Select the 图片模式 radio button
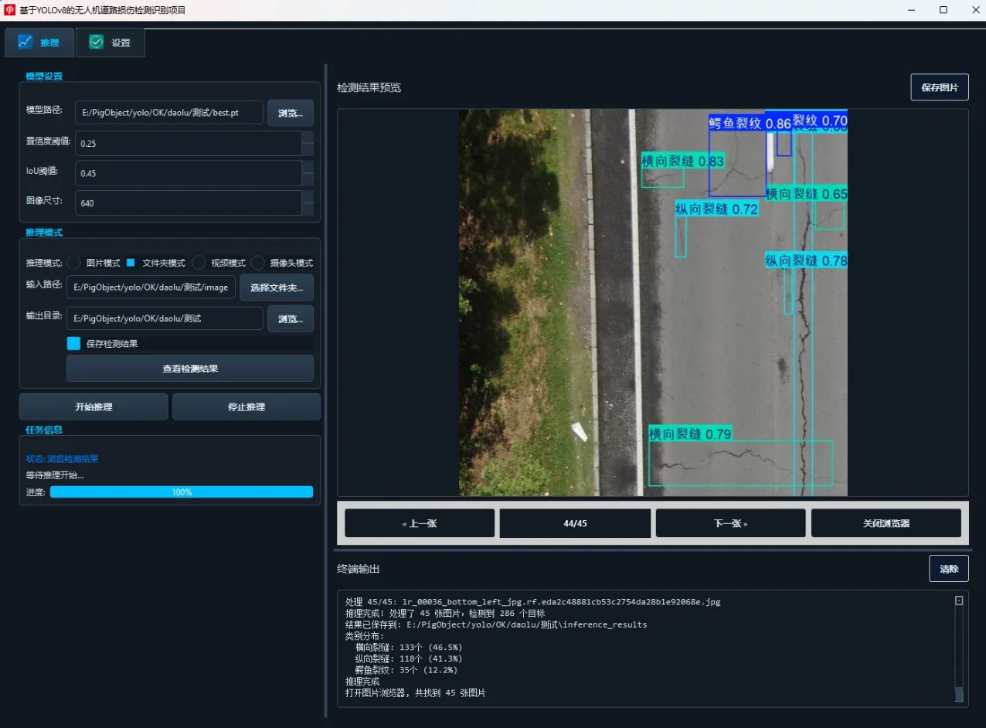 coord(75,263)
